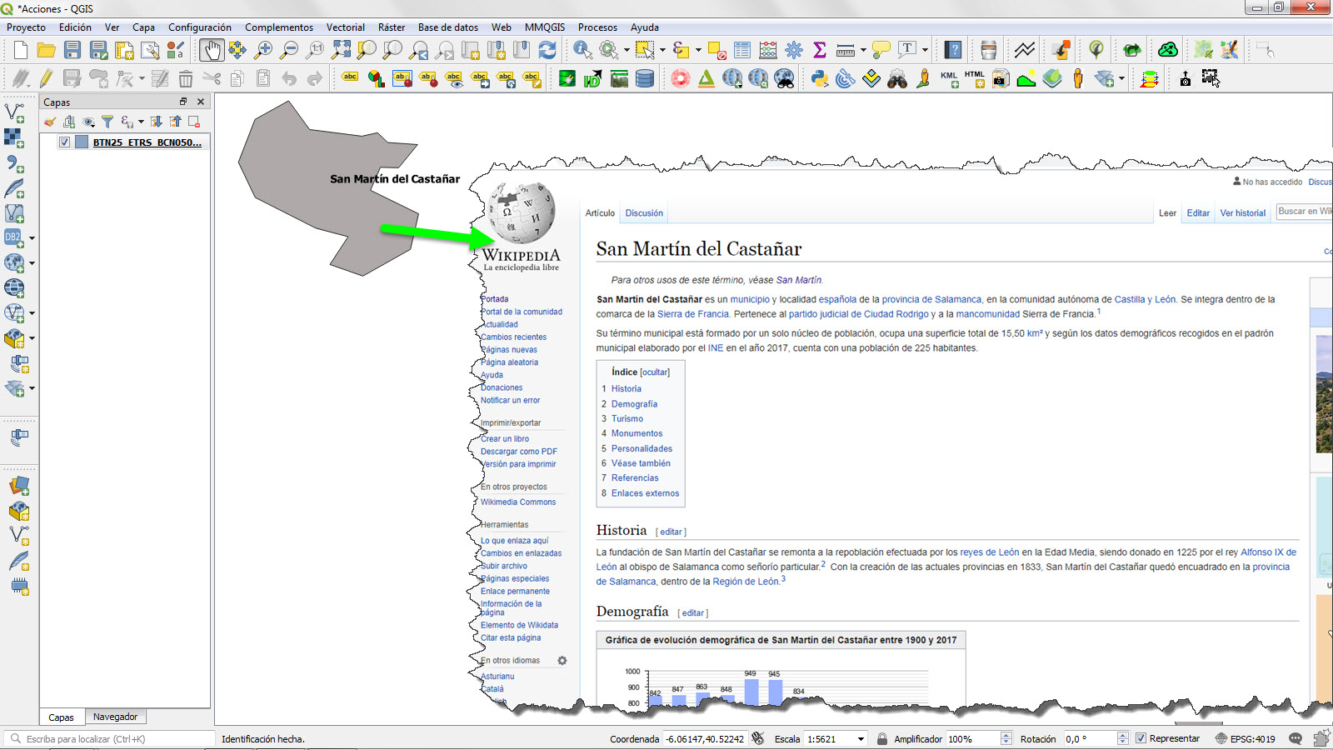Open the log messages speech icon
The width and height of the screenshot is (1333, 750).
[1296, 739]
